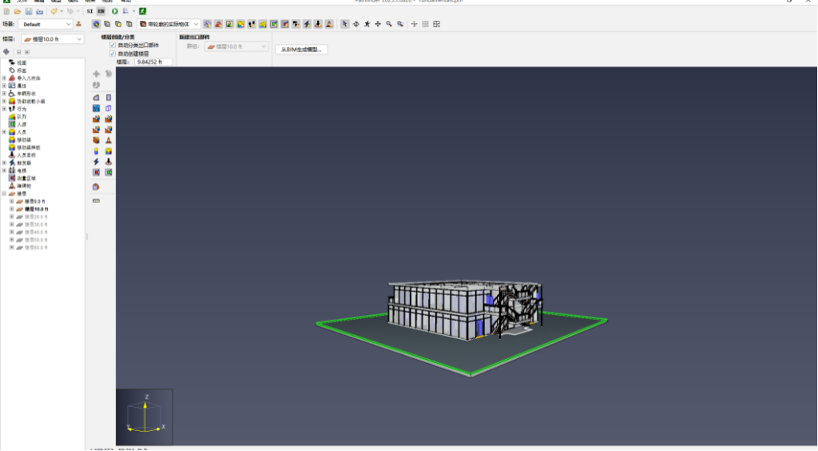
Task: Select the arrow selection tool
Action: tap(344, 24)
